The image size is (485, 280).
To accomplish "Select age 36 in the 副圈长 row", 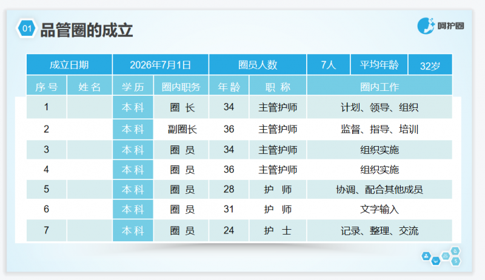I will [x=229, y=129].
